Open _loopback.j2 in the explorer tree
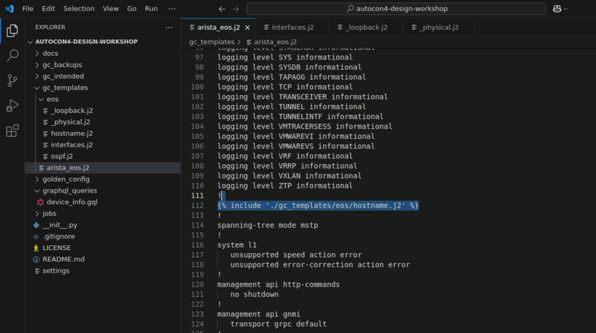596x333 pixels. tap(103, 111)
